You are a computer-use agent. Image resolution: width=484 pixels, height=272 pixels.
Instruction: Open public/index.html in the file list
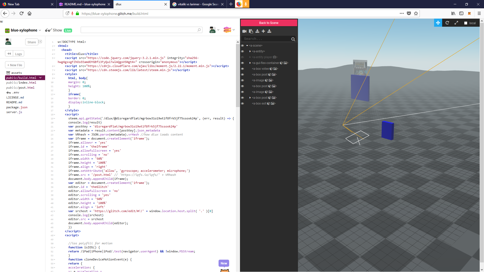(x=21, y=83)
